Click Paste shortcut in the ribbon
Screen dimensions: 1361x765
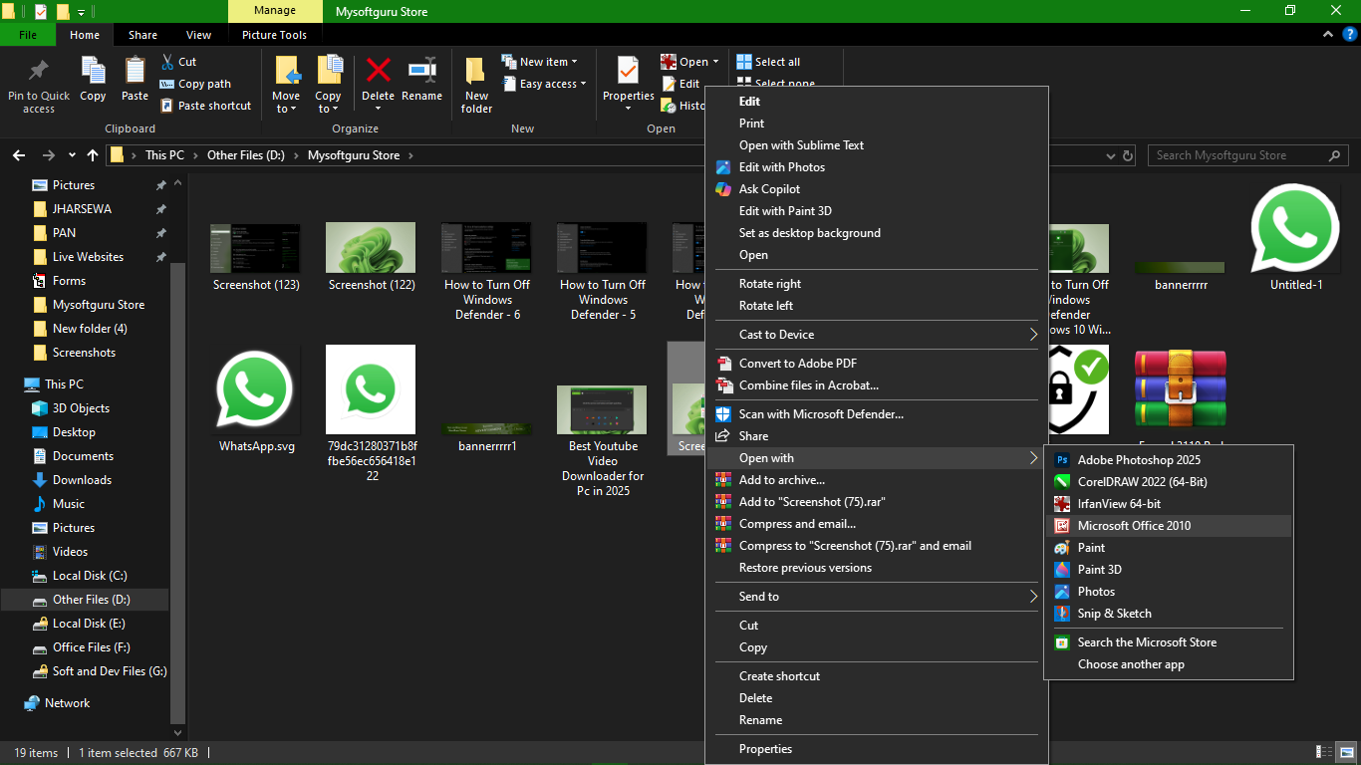205,106
